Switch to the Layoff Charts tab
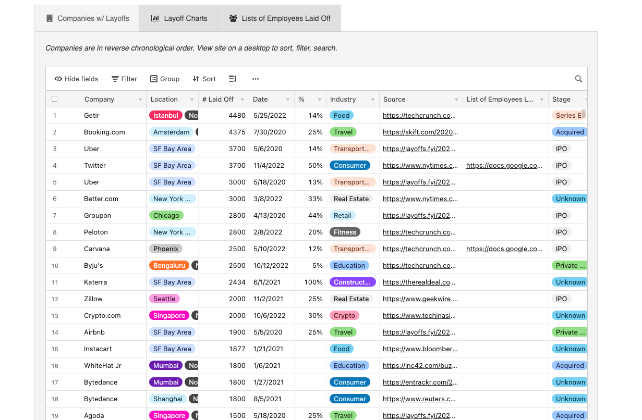Image resolution: width=642 pixels, height=420 pixels. coord(178,18)
